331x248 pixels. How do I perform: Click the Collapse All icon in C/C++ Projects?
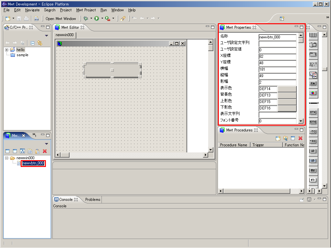click(33, 43)
